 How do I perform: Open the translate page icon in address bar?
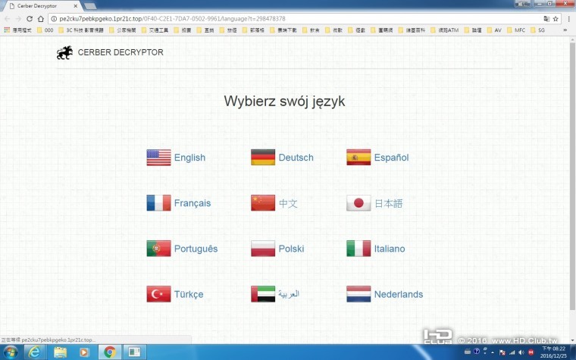(x=546, y=19)
